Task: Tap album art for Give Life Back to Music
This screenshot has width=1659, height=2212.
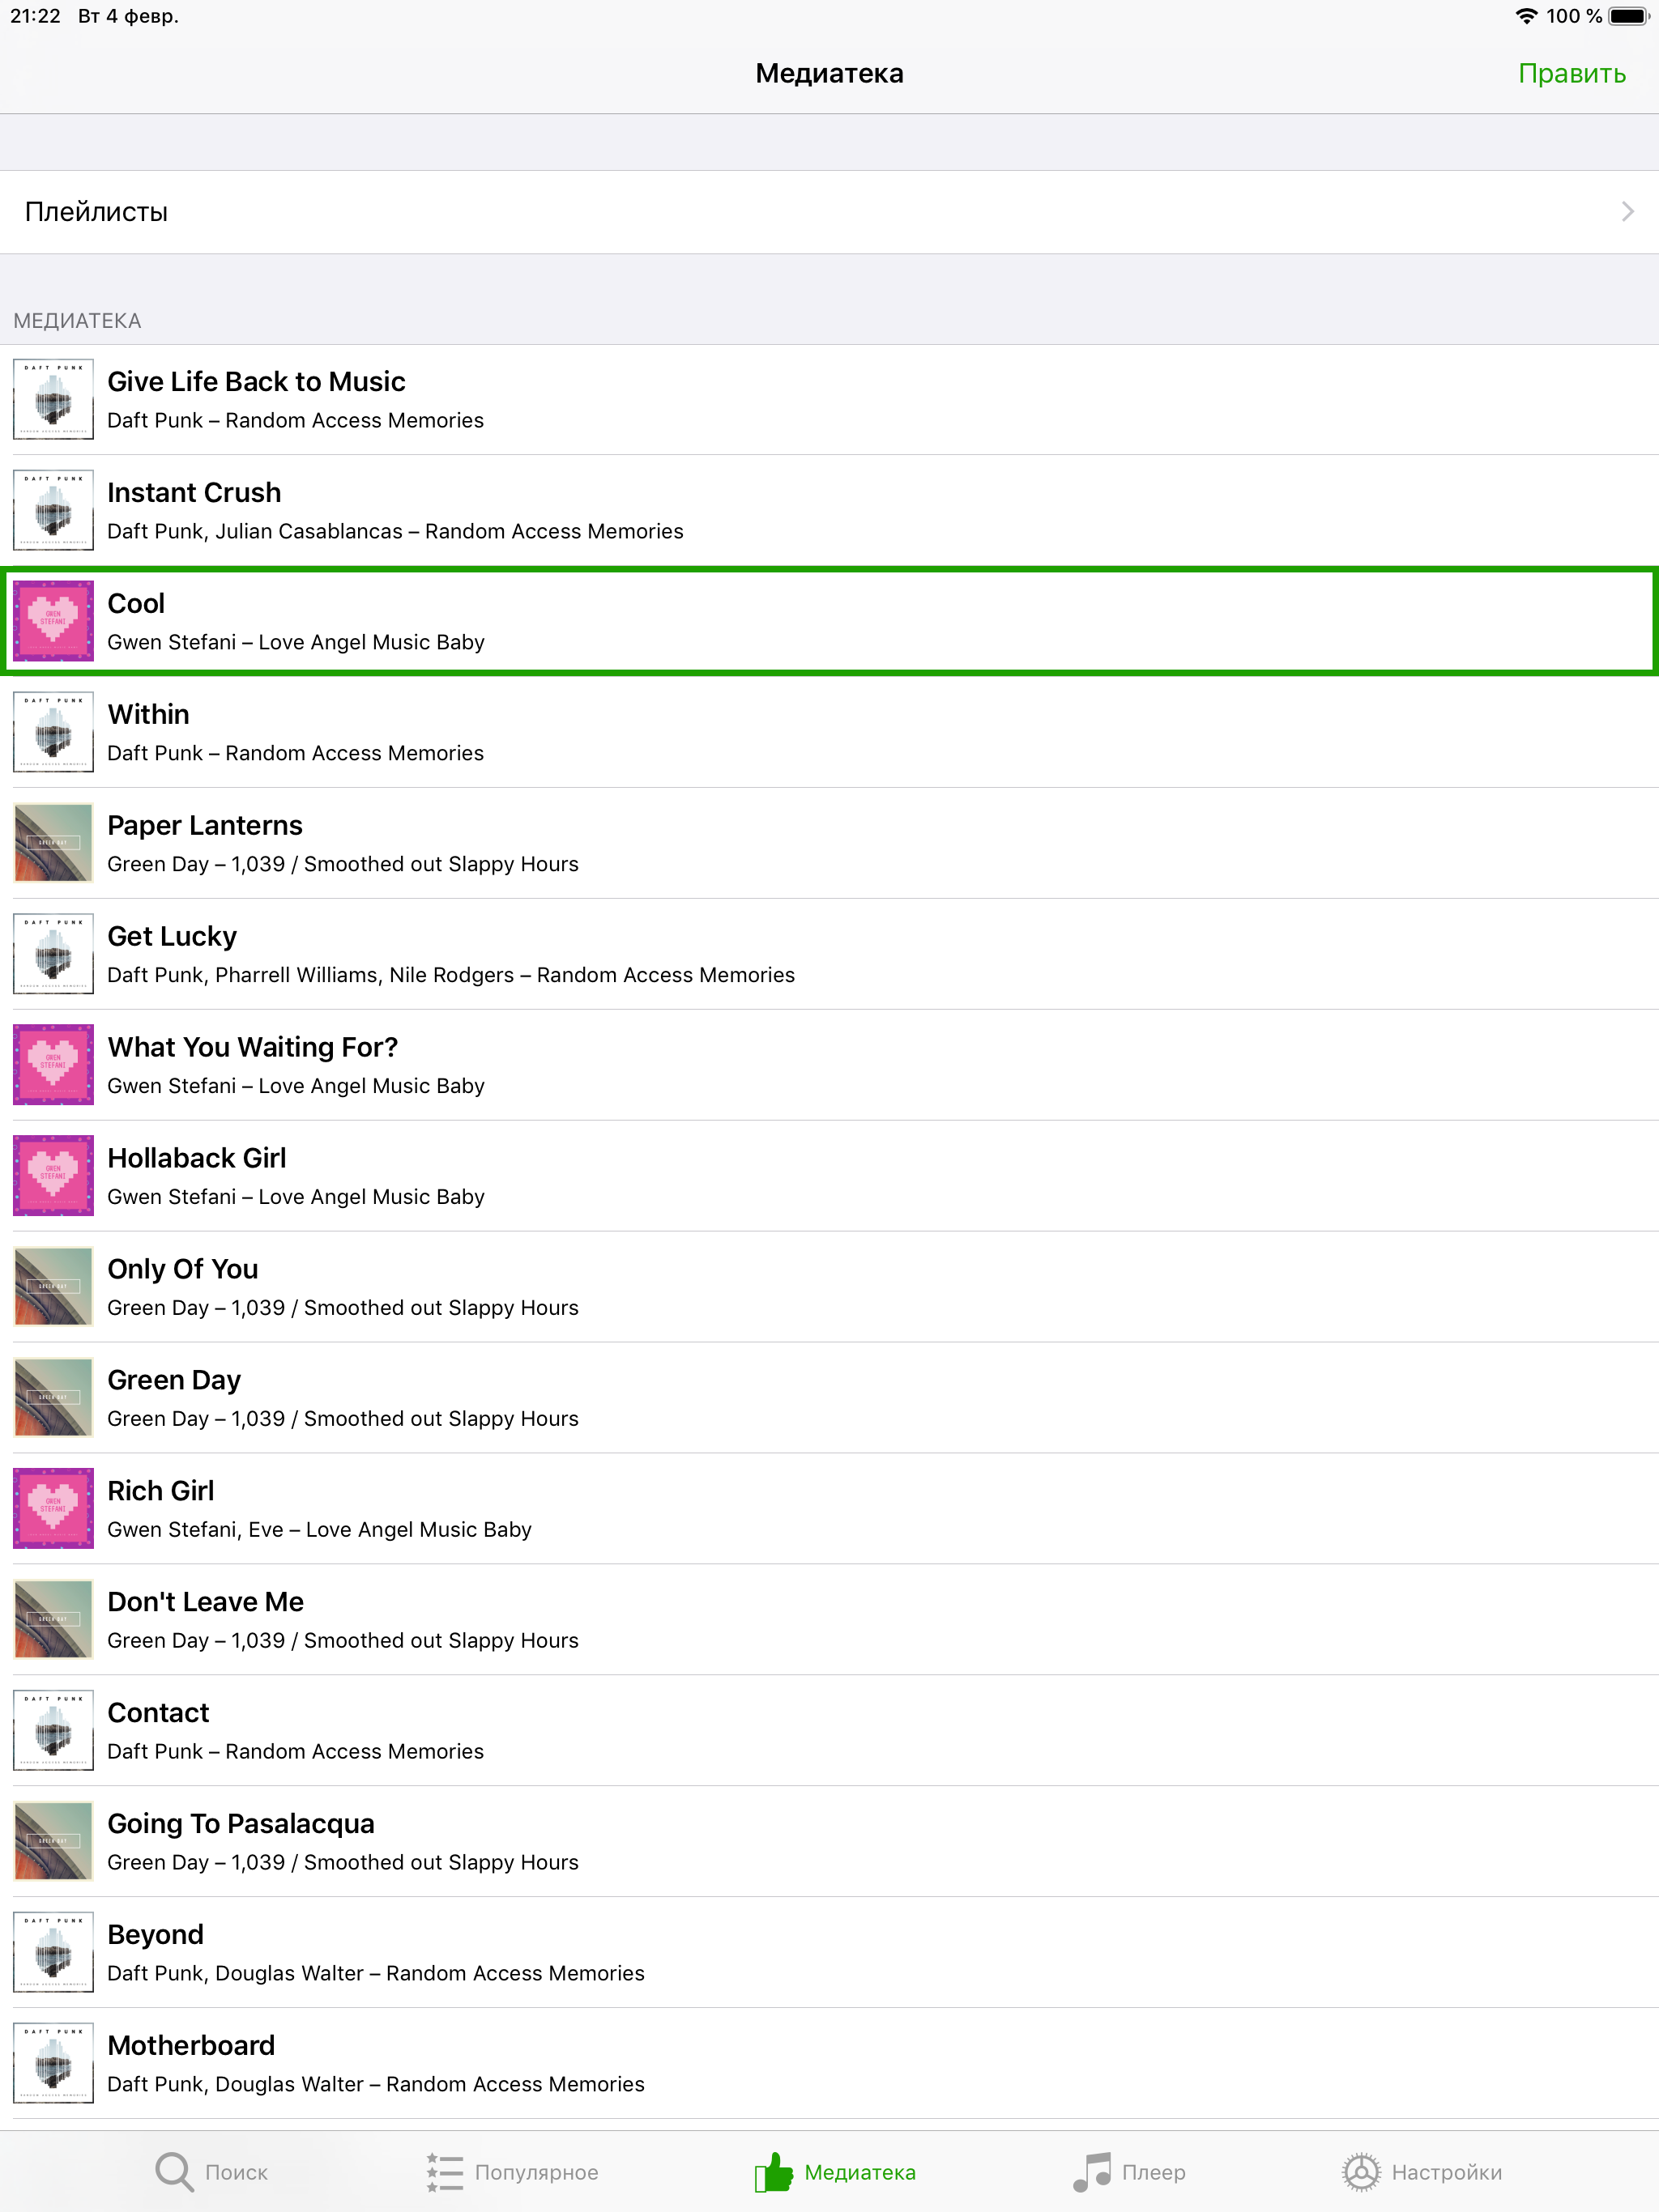Action: tap(53, 399)
